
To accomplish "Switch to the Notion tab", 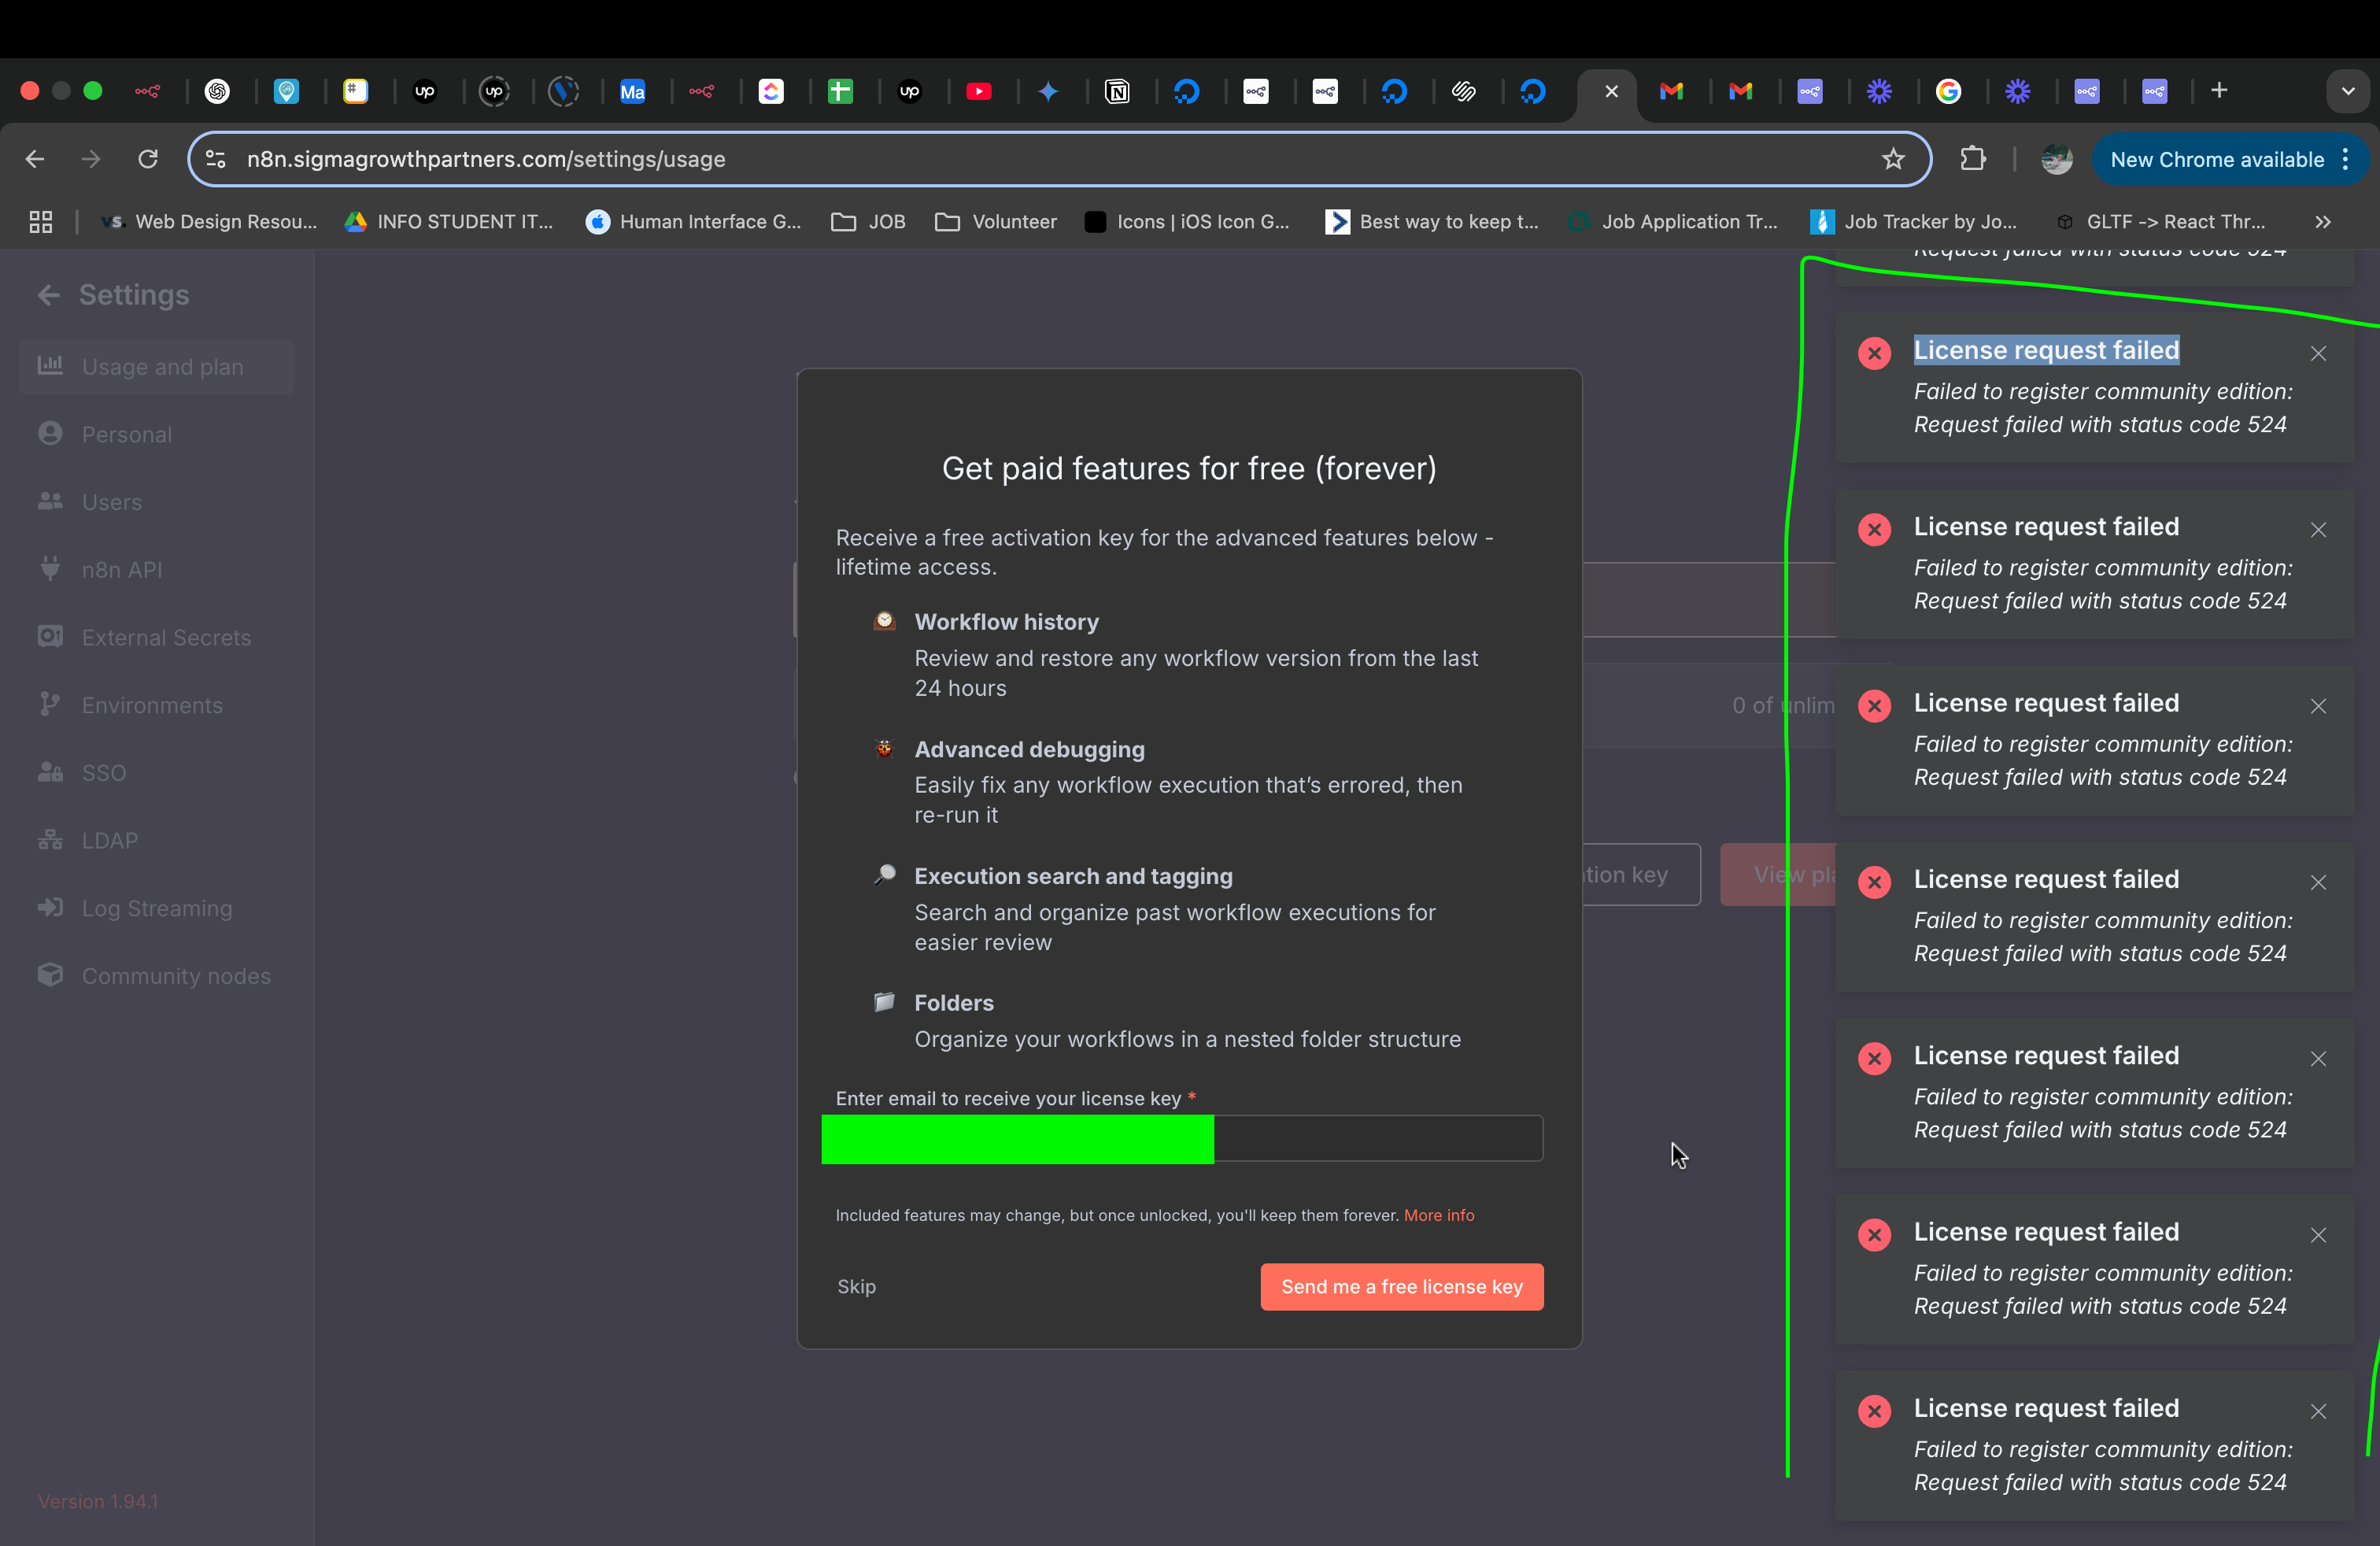I will (x=1117, y=92).
